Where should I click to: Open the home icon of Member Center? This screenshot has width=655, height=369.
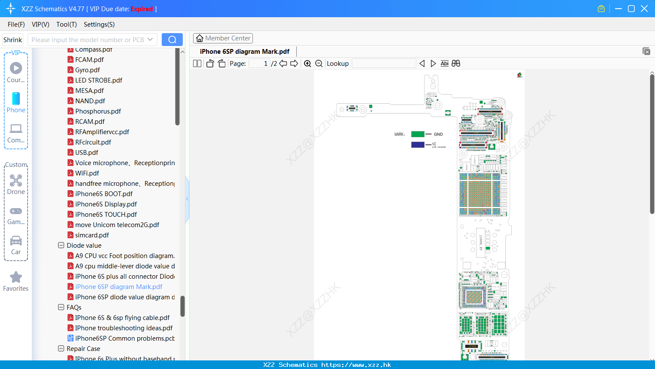click(x=200, y=38)
